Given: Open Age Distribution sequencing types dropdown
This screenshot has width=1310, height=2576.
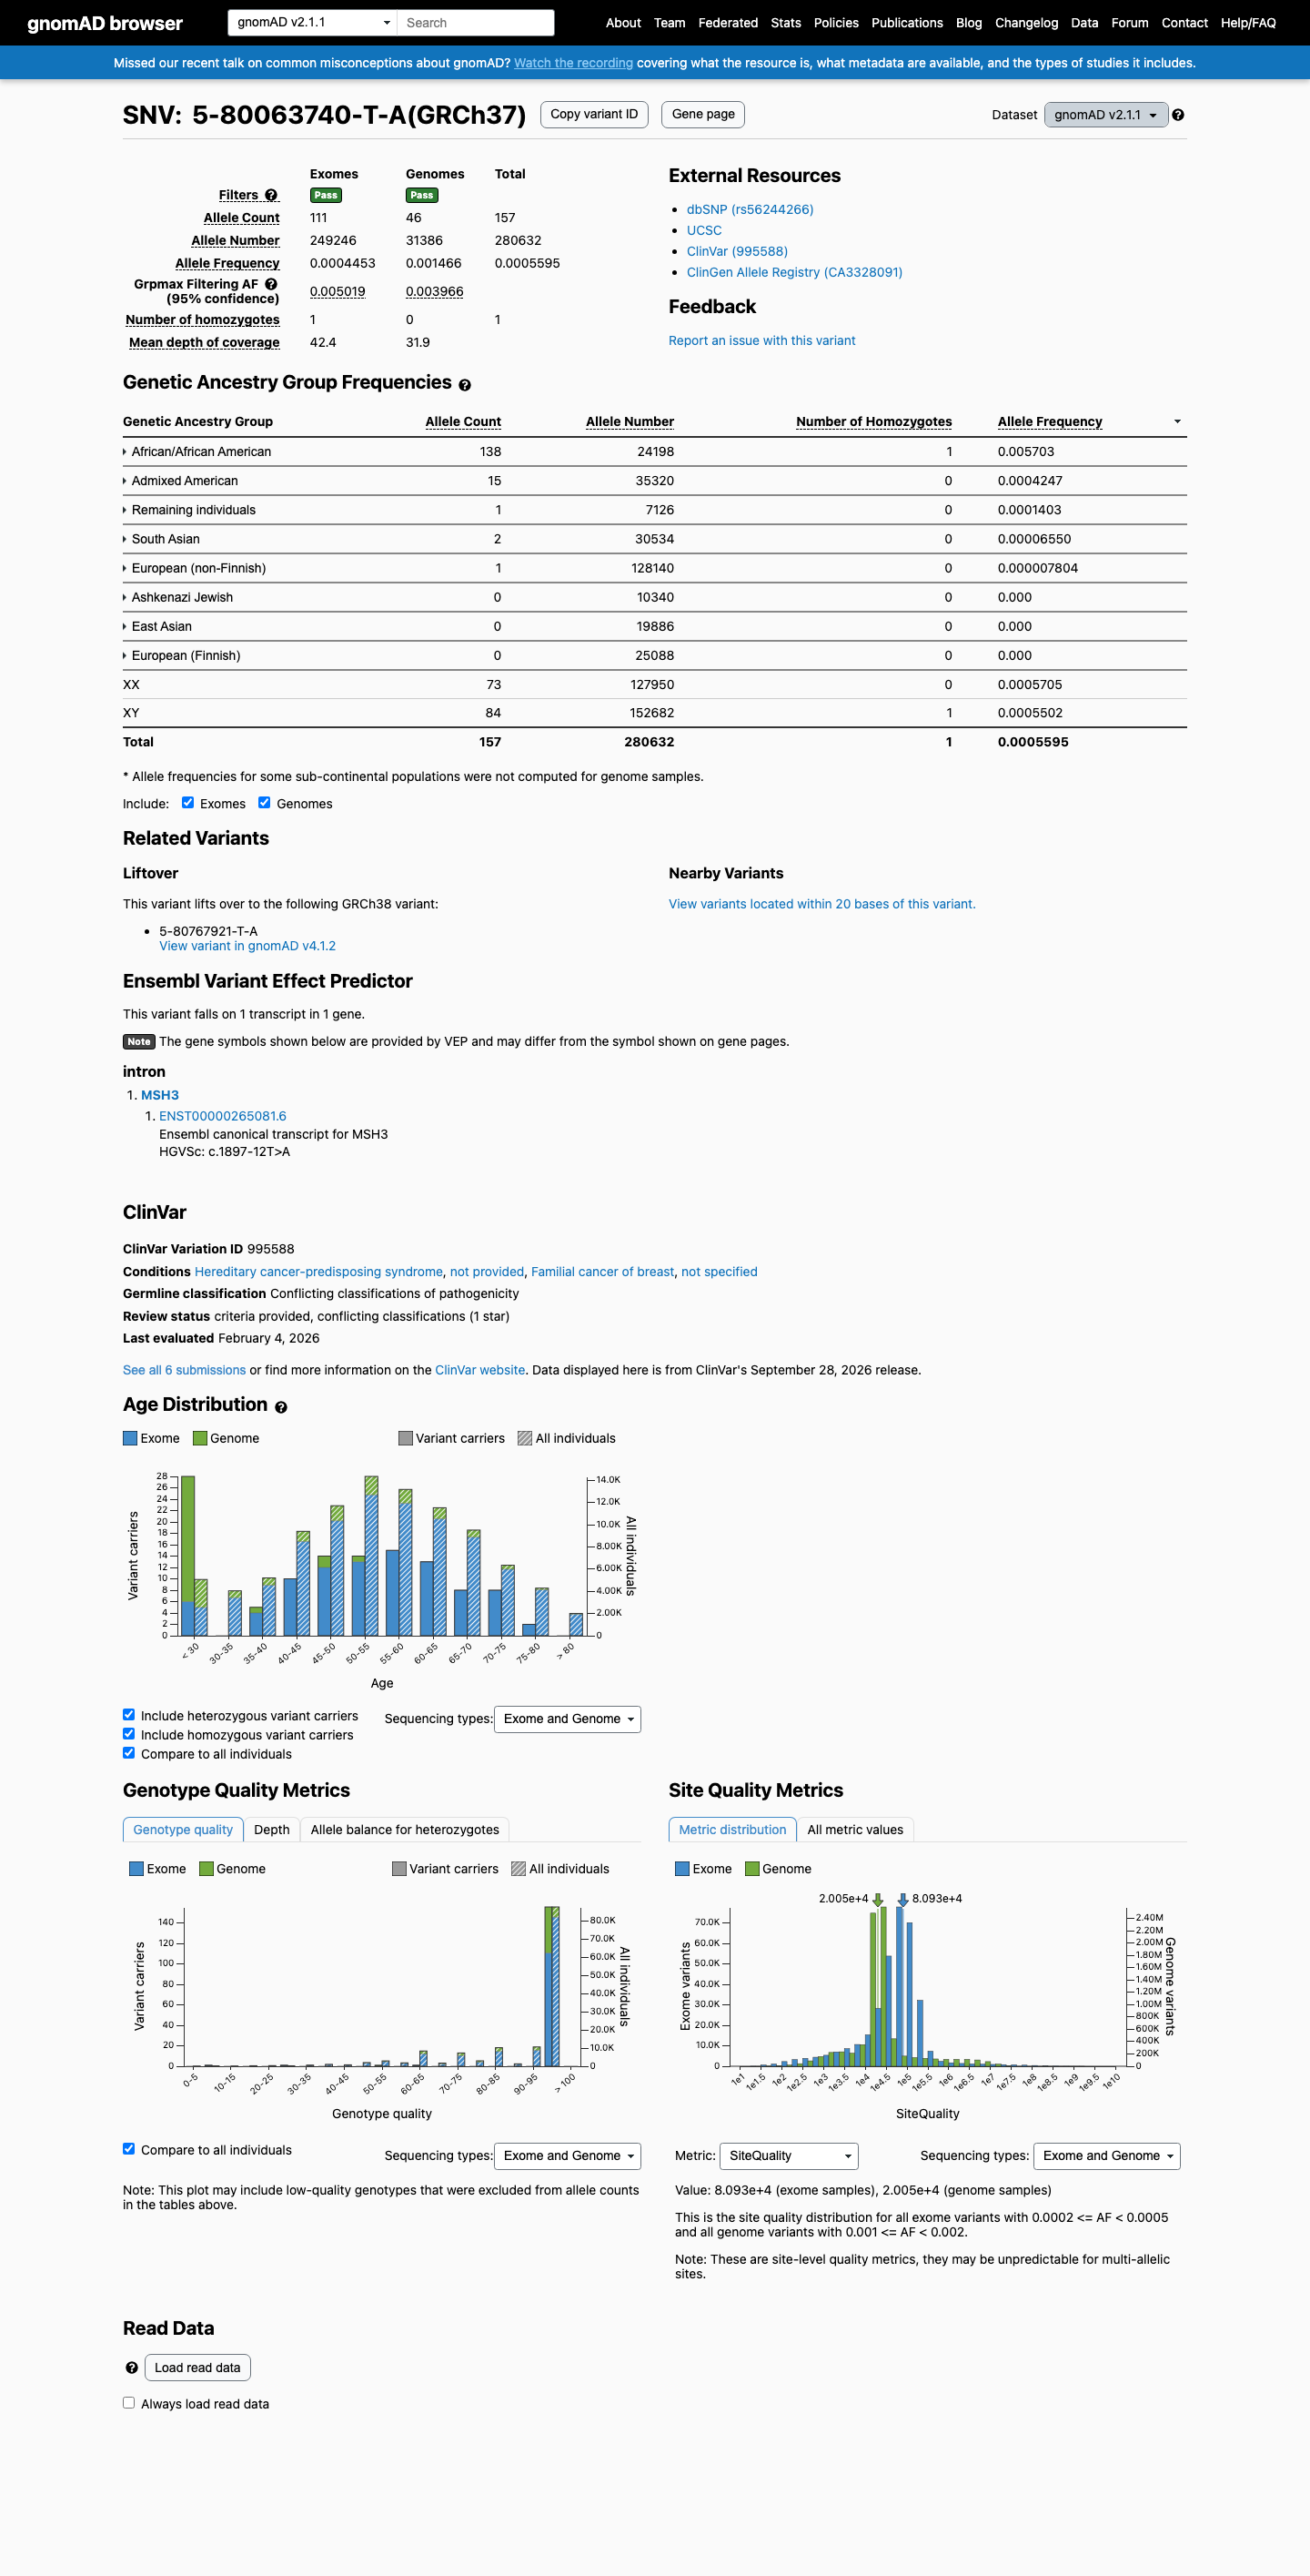Looking at the screenshot, I should 568,1719.
